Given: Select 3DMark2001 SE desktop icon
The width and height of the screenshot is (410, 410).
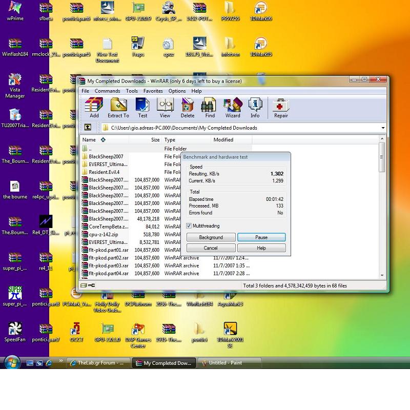Looking at the screenshot, I should (230, 335).
